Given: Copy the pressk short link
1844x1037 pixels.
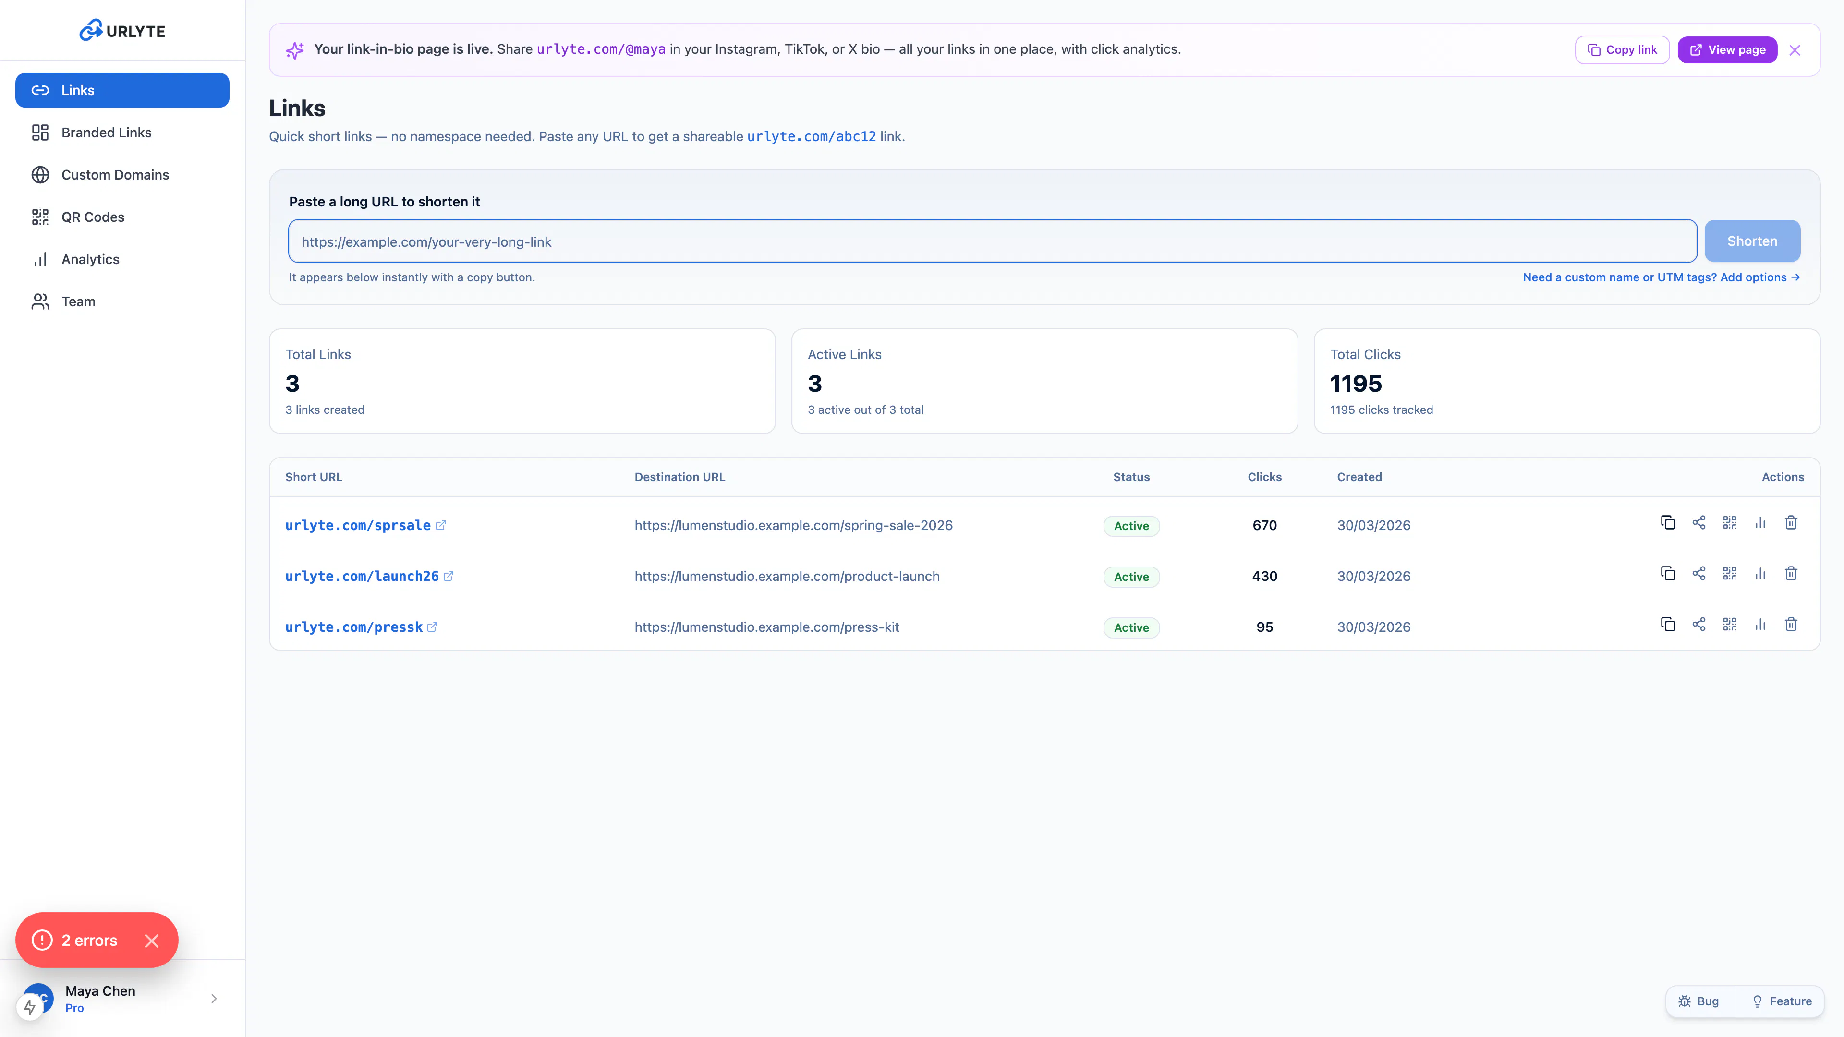Looking at the screenshot, I should 1668,625.
